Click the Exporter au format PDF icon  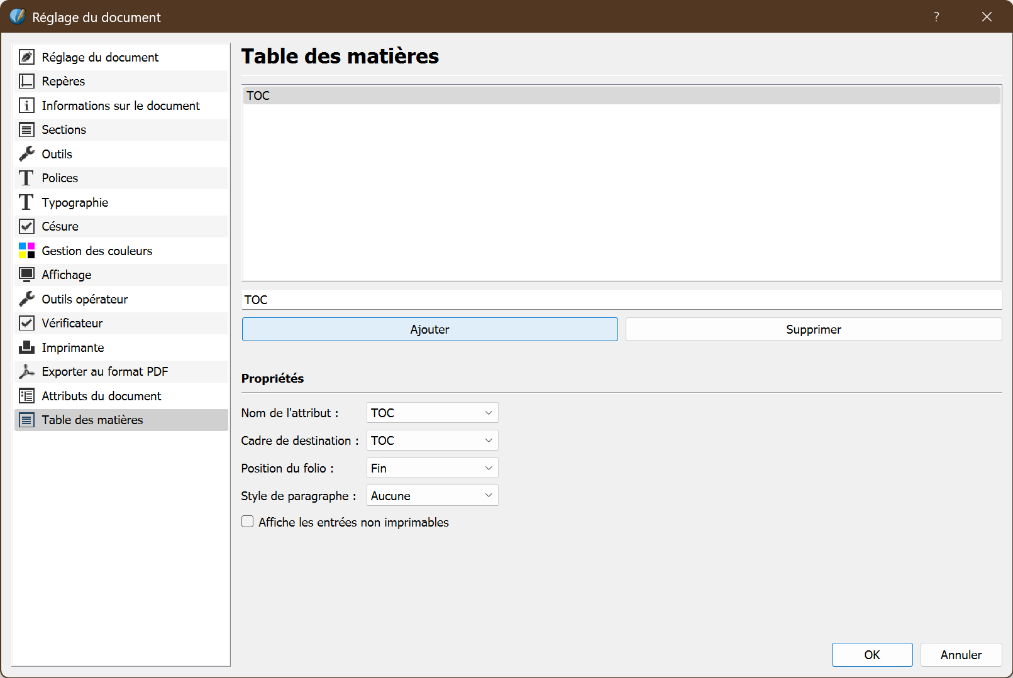[x=26, y=371]
